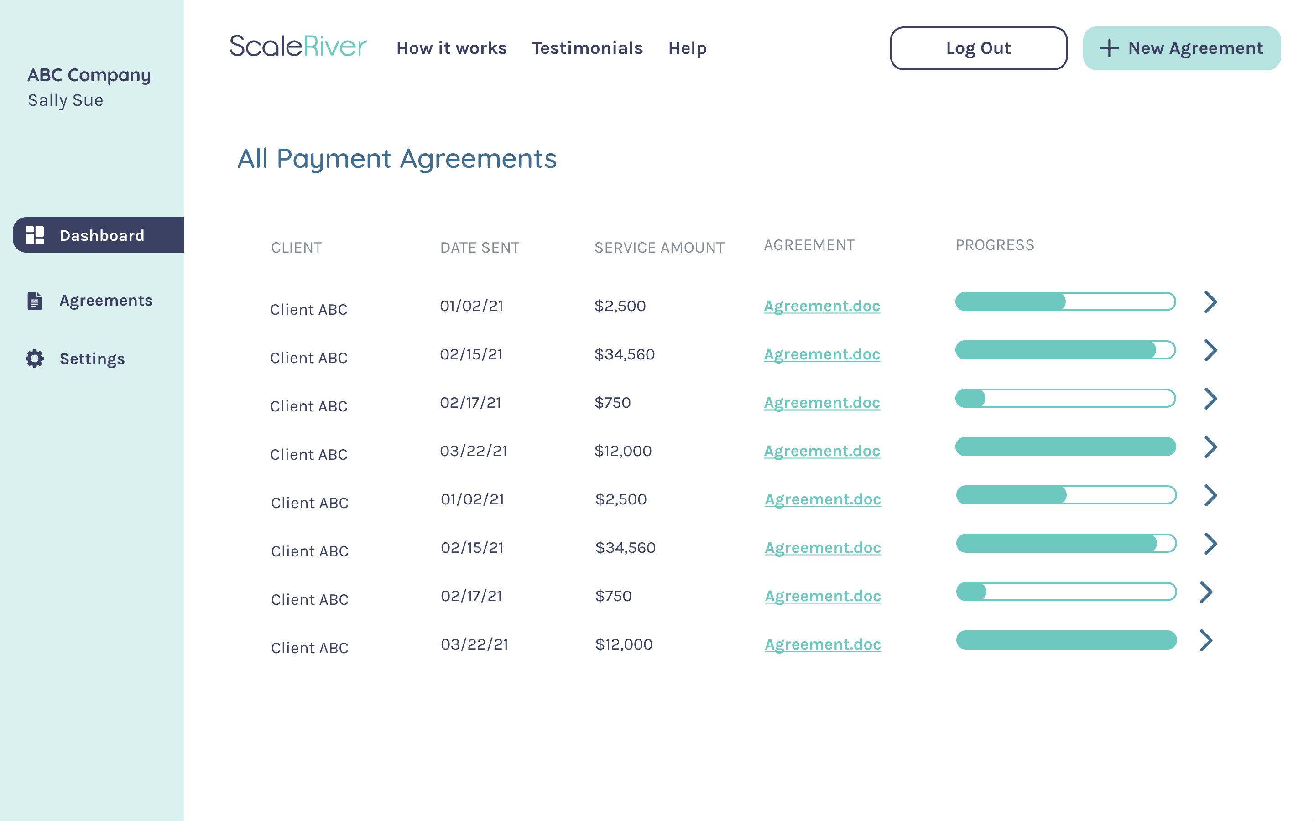
Task: Click the plus icon on New Agreement
Action: [1109, 48]
